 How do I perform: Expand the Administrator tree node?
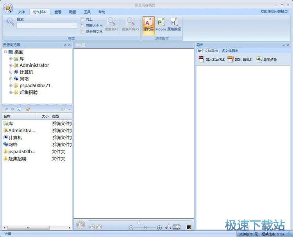(11, 65)
